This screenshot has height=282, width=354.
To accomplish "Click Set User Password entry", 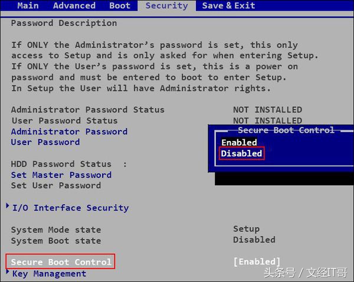I will click(x=56, y=186).
